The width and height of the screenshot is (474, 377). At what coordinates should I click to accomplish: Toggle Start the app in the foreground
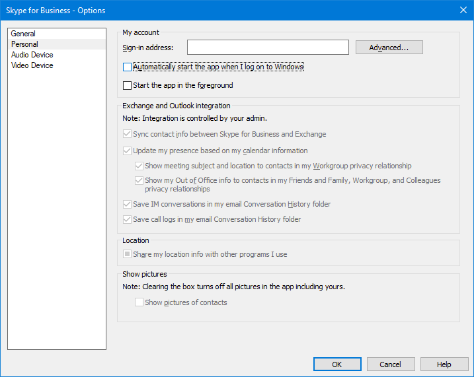point(128,85)
